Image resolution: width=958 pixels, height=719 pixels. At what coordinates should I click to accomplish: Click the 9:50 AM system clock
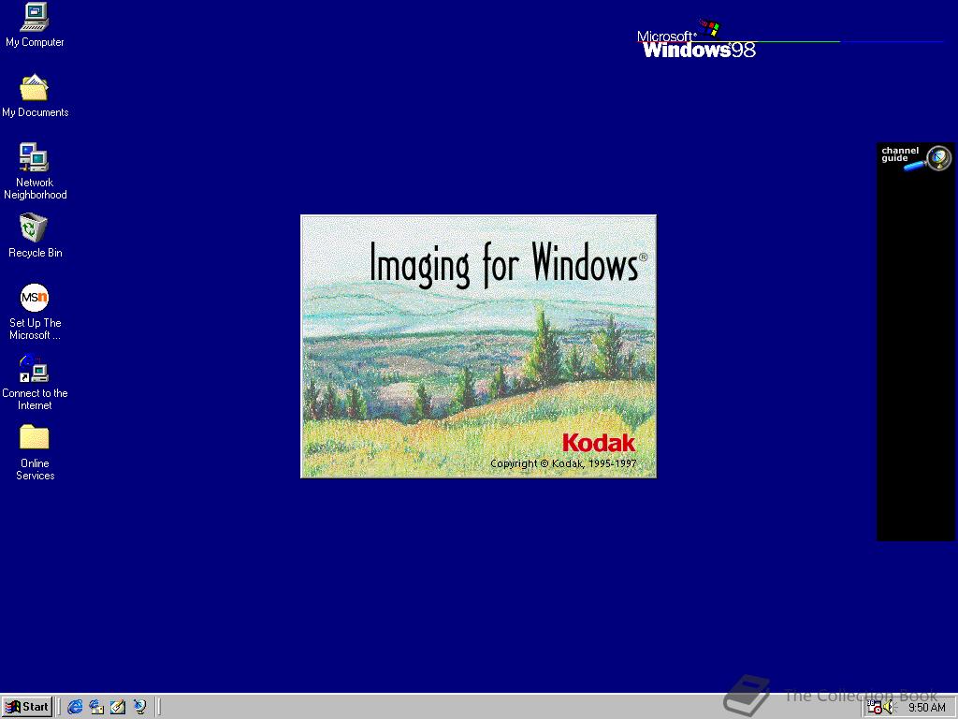[x=926, y=708]
